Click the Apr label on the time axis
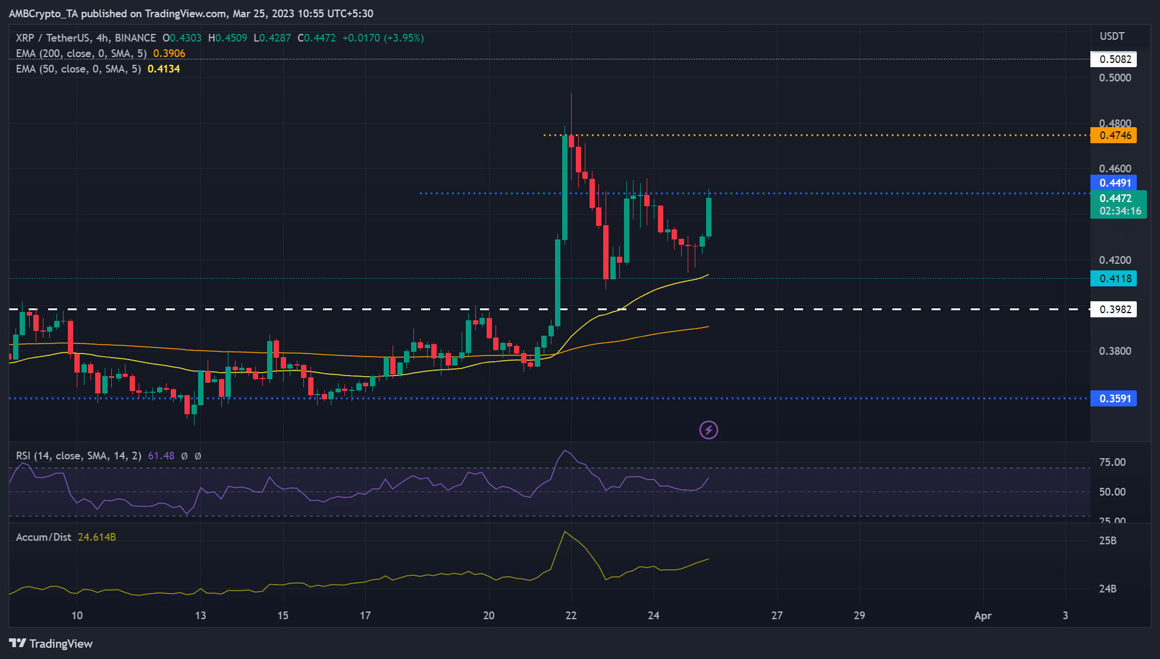 click(983, 616)
